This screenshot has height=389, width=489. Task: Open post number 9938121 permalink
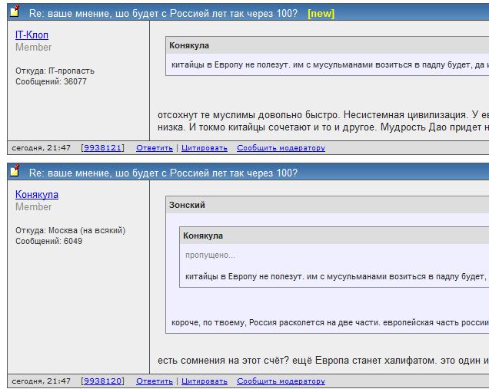pos(102,148)
